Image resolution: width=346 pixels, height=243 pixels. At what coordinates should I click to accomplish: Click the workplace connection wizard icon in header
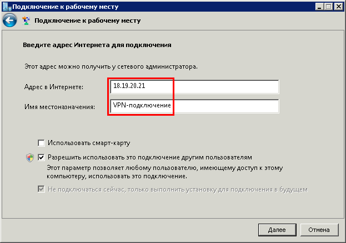tap(26, 20)
